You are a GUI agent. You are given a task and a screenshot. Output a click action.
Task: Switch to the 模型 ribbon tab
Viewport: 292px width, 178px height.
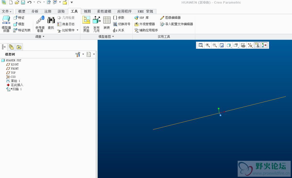pos(22,11)
